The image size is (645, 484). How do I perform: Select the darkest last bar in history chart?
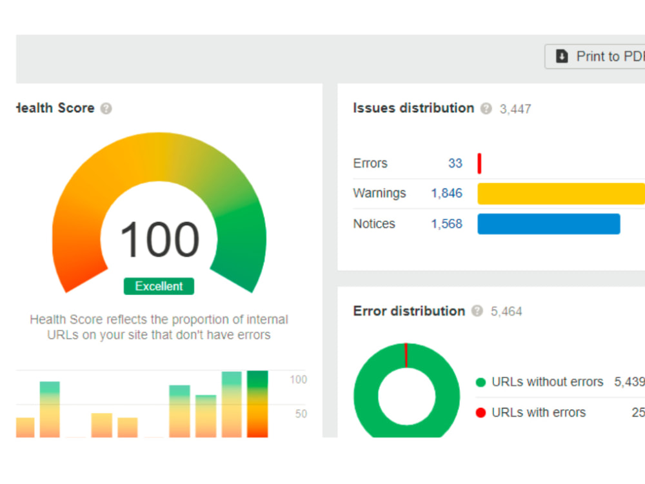coord(257,404)
